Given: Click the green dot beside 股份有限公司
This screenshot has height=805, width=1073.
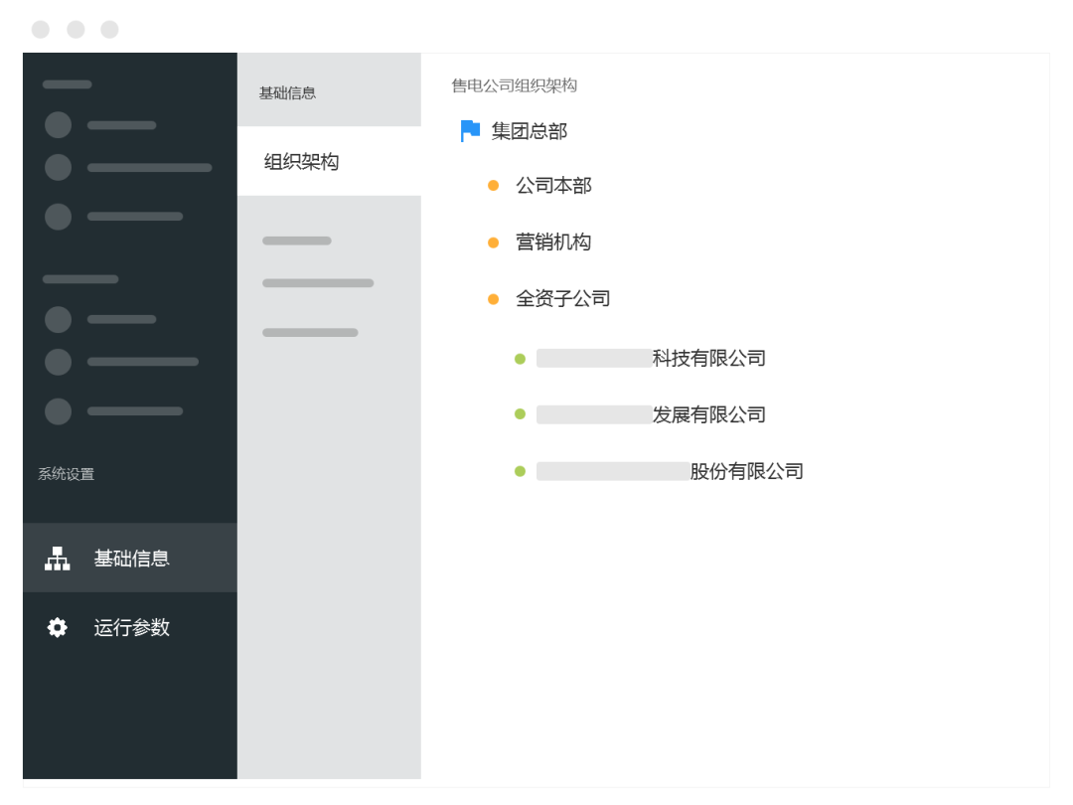Looking at the screenshot, I should [520, 472].
